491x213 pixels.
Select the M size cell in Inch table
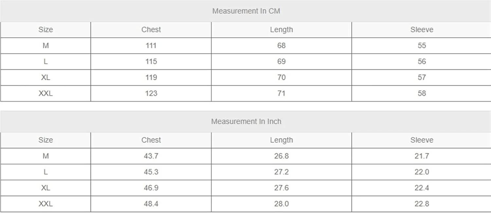pos(45,156)
